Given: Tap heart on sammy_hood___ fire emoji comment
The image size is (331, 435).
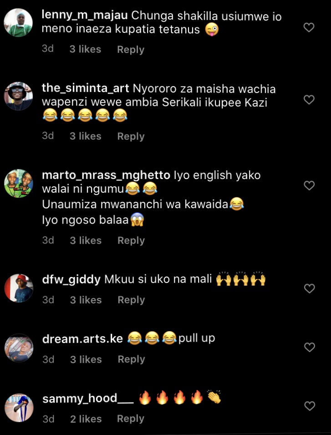Looking at the screenshot, I should (x=310, y=406).
